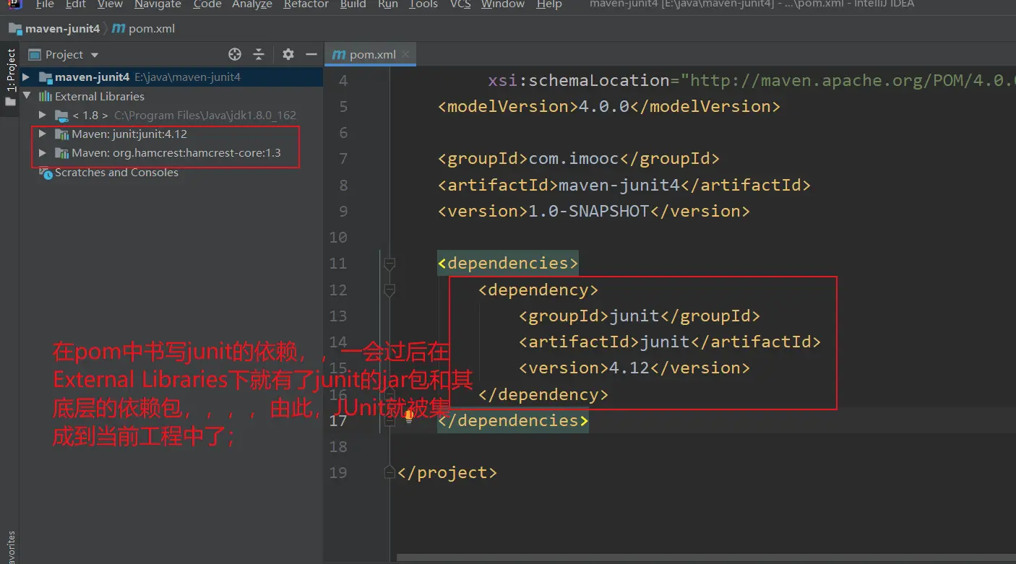1016x564 pixels.
Task: Hide the Project panel with minus icon
Action: (311, 55)
